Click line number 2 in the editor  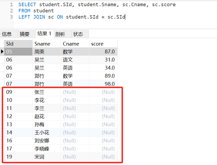11,11
